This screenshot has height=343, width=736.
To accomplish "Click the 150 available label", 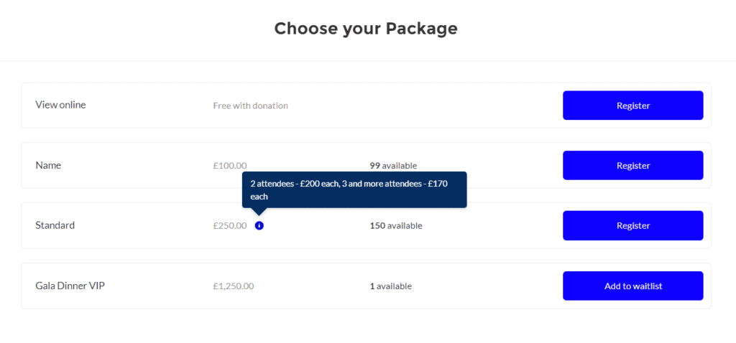I will (396, 226).
